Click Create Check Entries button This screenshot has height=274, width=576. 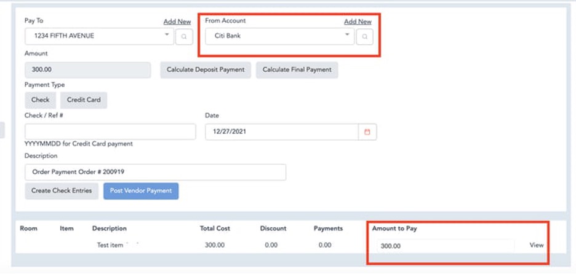coord(62,190)
